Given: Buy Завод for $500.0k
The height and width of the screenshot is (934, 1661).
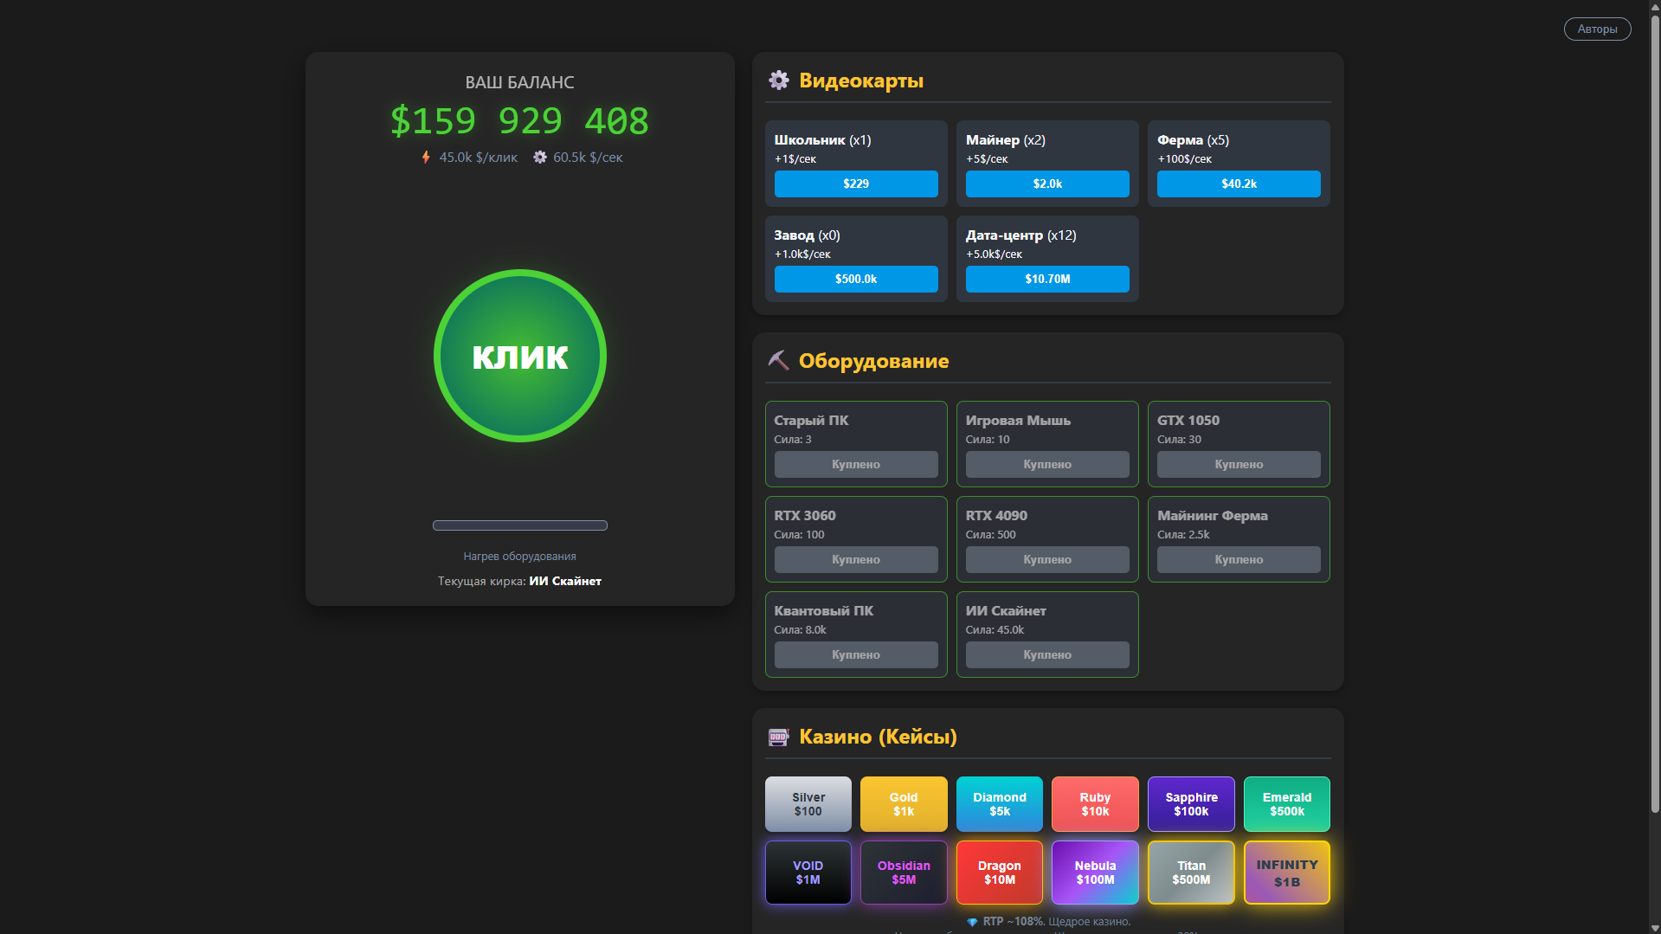Looking at the screenshot, I should point(855,279).
